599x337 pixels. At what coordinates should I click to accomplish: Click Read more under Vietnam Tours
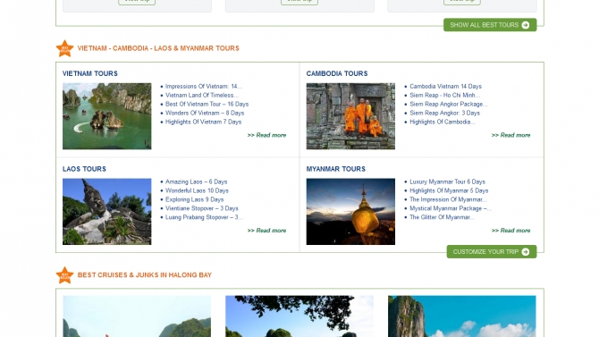[x=266, y=135]
